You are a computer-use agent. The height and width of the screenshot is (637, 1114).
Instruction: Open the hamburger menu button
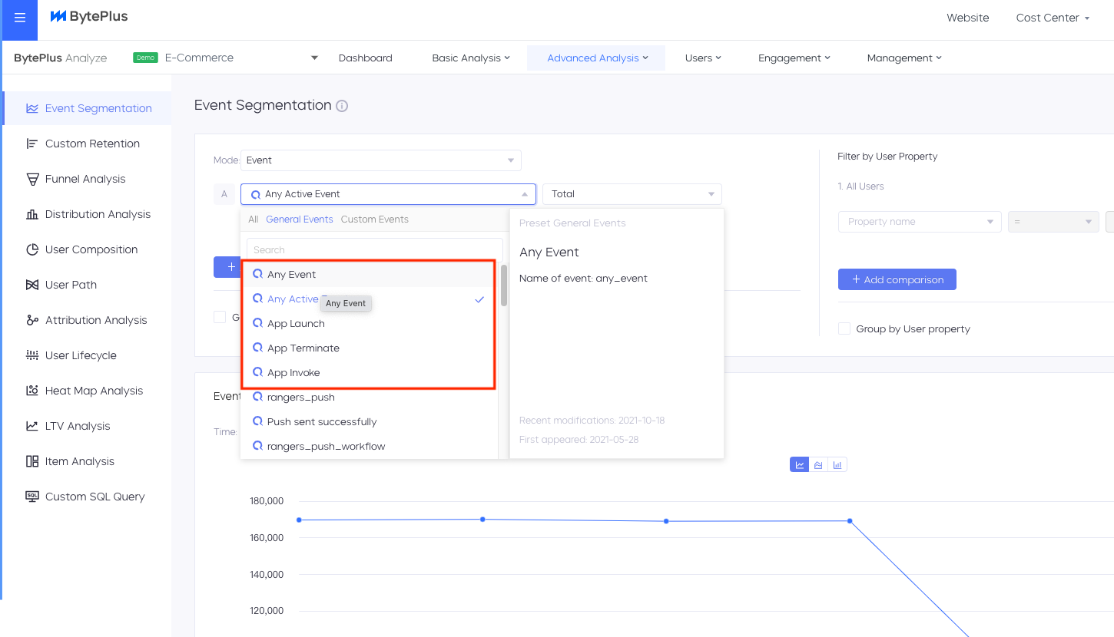pos(20,18)
